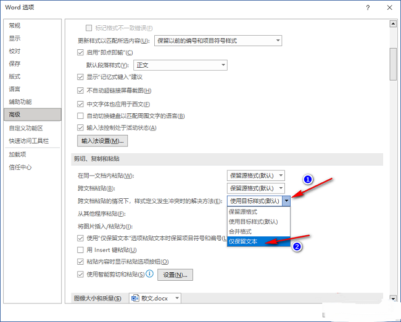Image resolution: width=401 pixels, height=322 pixels.
Task: Open the 版式 category
Action: coord(33,76)
